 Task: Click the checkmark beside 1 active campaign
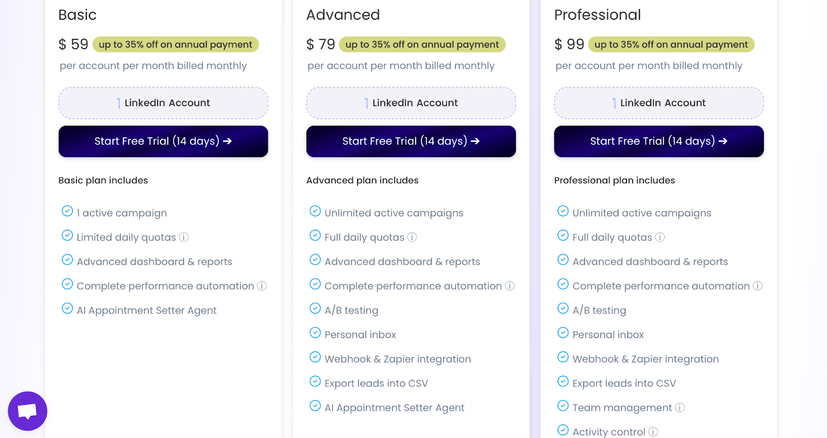[67, 211]
